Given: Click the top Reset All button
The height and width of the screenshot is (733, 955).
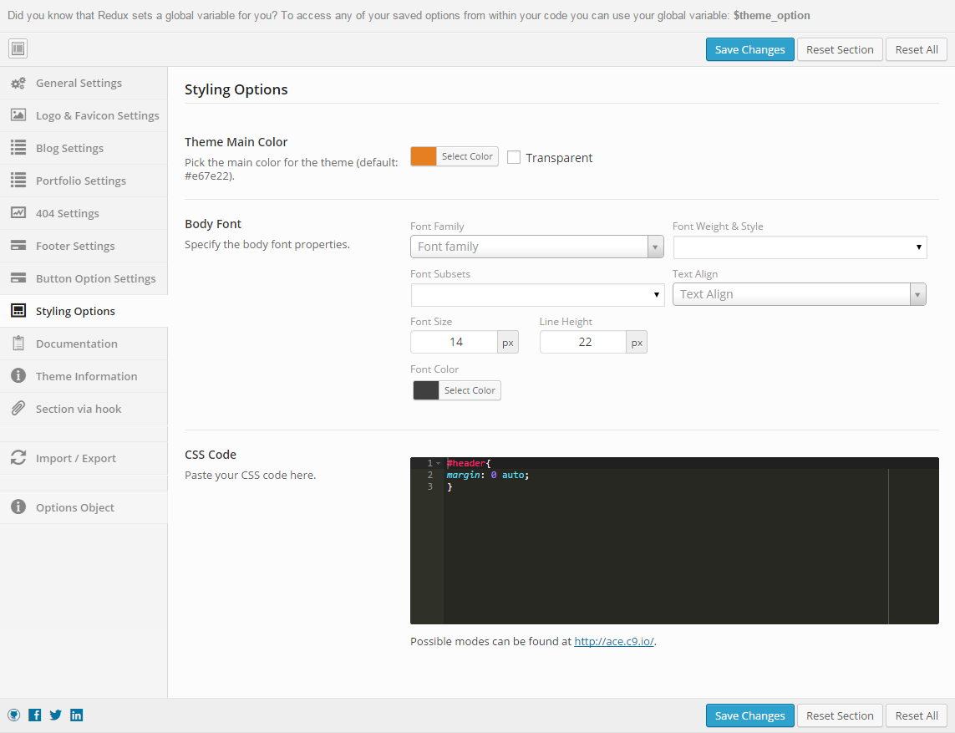Looking at the screenshot, I should click(x=917, y=49).
